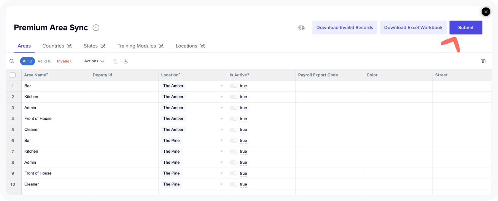Toggle Is Active for row 1 Bar
498x201 pixels.
coord(233,86)
